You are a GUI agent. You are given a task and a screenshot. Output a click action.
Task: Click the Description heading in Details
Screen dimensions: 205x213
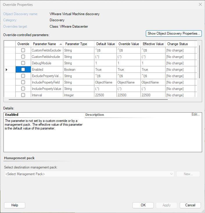coord(95,115)
